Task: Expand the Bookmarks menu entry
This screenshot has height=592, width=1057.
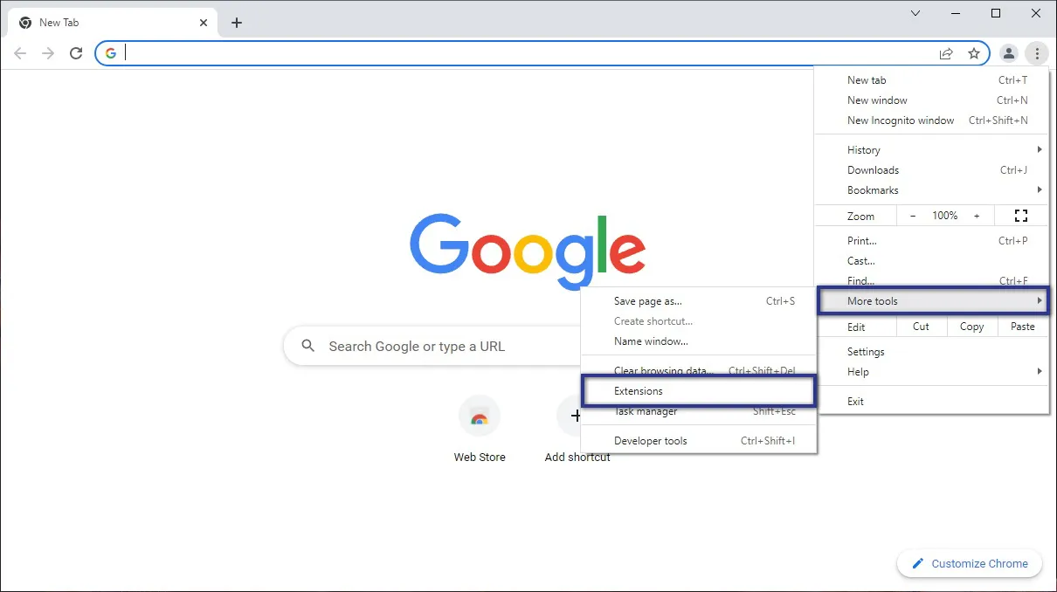Action: point(873,189)
